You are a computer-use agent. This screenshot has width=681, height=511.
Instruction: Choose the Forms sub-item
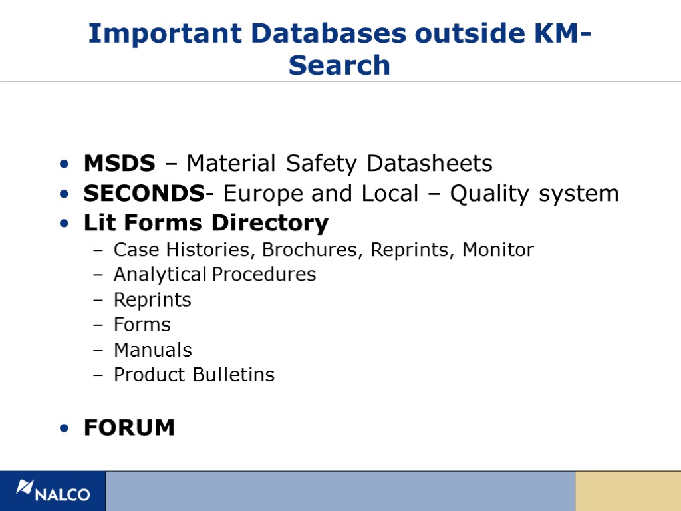tap(142, 325)
